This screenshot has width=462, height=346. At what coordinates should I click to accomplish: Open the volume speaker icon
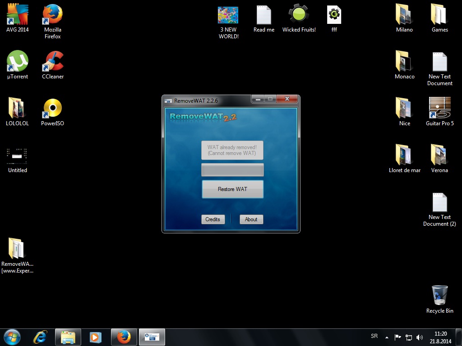(x=419, y=337)
